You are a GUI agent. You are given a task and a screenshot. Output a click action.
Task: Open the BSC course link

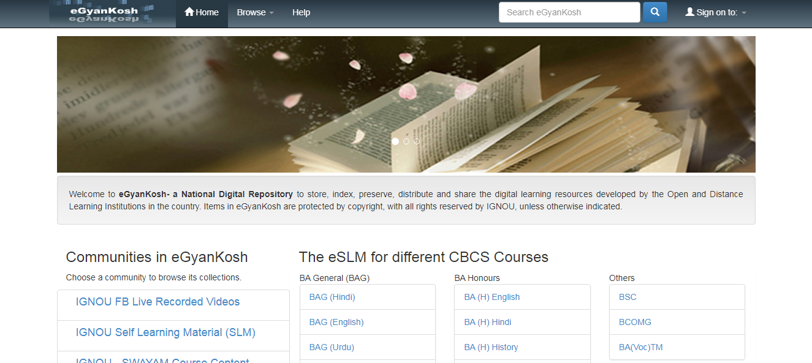click(628, 297)
